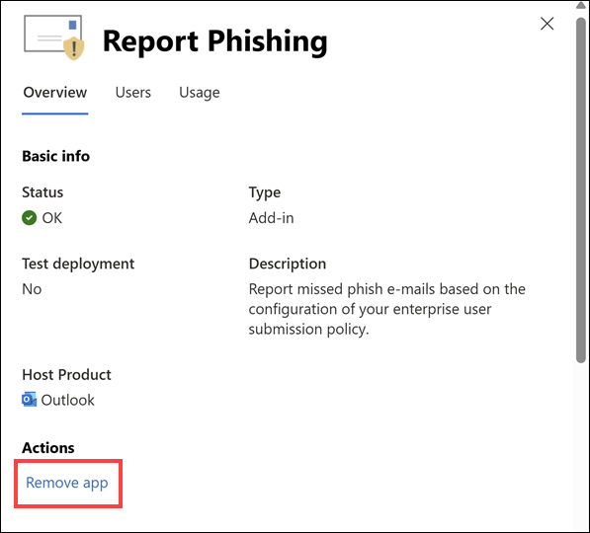
Task: Click the Outlook host product icon
Action: [30, 400]
